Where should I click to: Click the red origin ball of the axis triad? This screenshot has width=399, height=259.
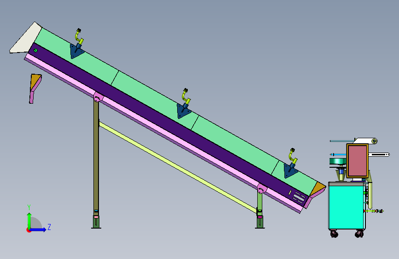coord(28,230)
